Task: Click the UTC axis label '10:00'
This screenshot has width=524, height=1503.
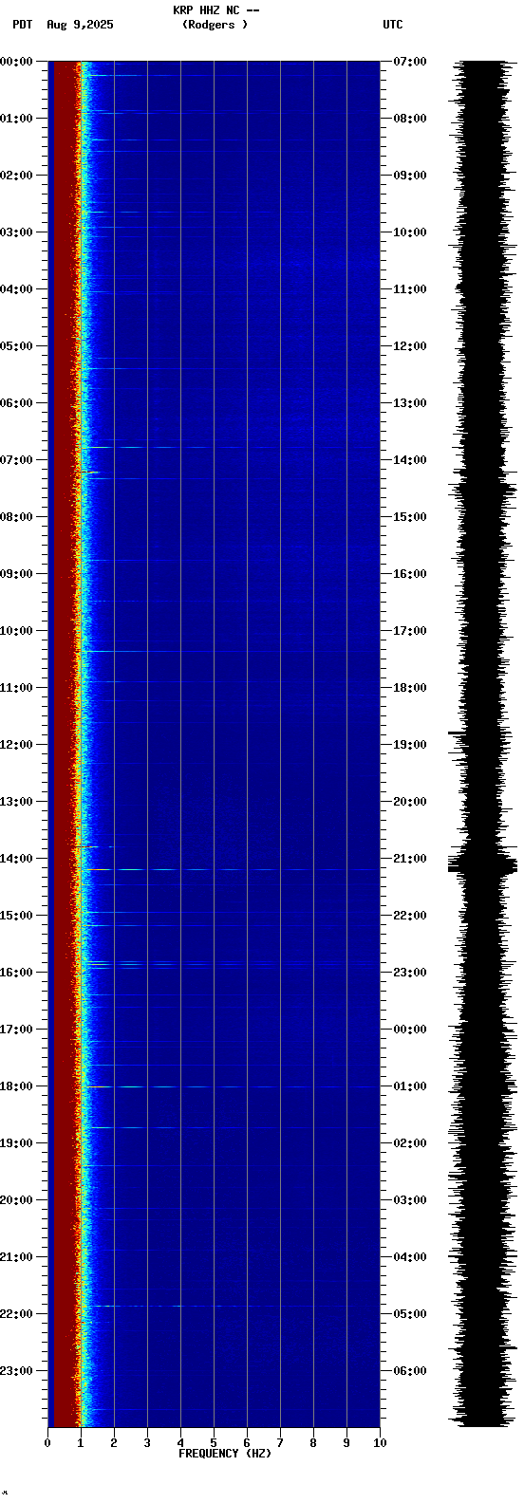Action: (x=410, y=232)
